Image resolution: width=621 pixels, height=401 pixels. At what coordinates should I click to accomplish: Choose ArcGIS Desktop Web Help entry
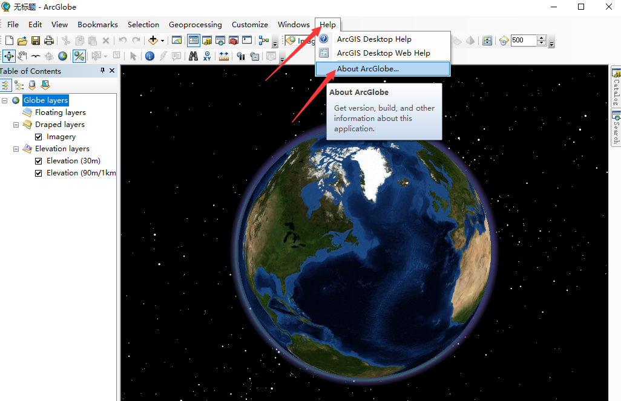tap(383, 53)
